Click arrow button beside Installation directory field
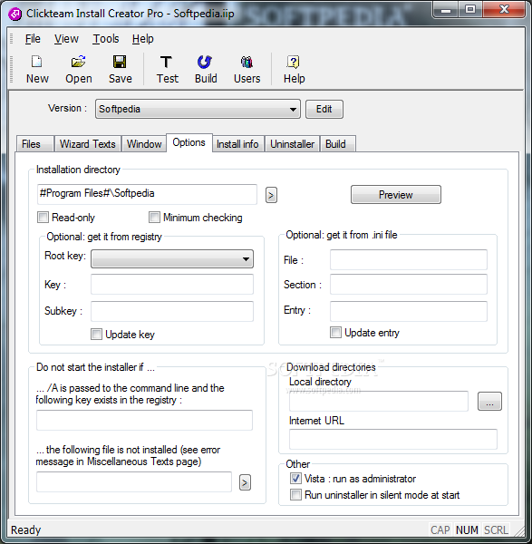The height and width of the screenshot is (544, 532). 271,195
